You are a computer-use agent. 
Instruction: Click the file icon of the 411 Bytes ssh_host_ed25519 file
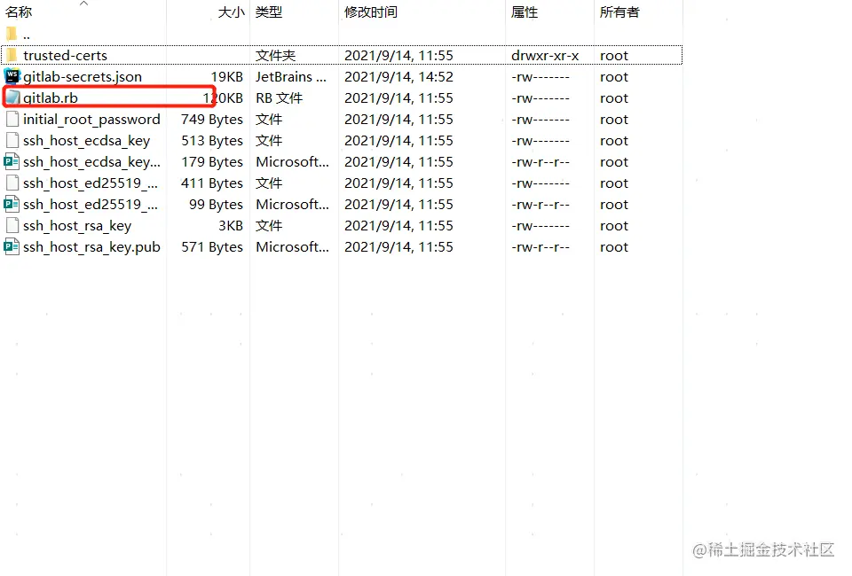12,183
